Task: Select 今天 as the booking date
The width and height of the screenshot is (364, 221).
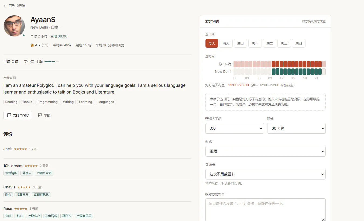Action: coord(212,43)
